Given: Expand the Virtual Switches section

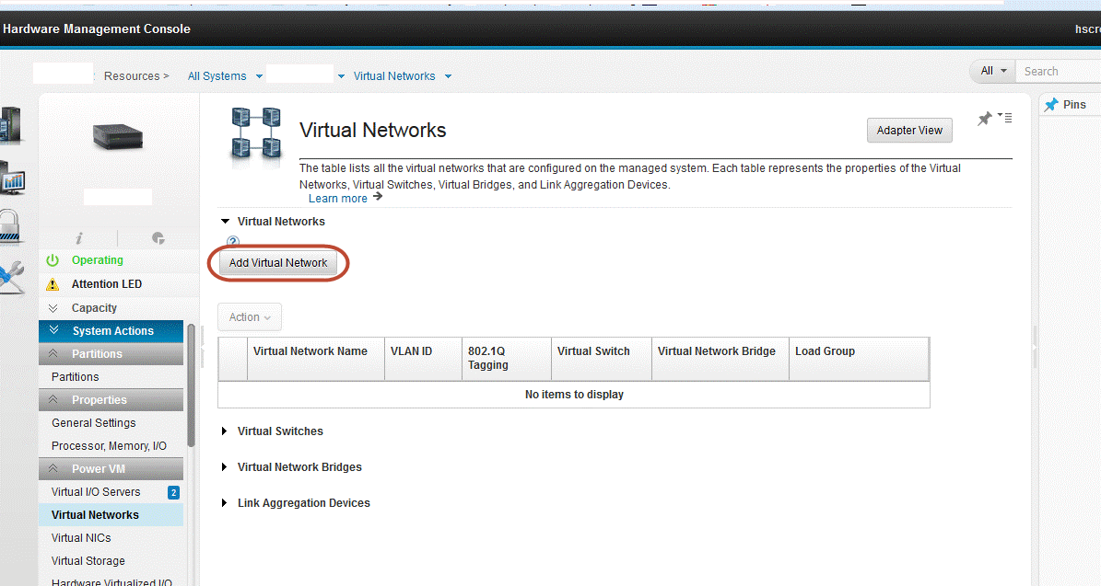Looking at the screenshot, I should coord(224,431).
